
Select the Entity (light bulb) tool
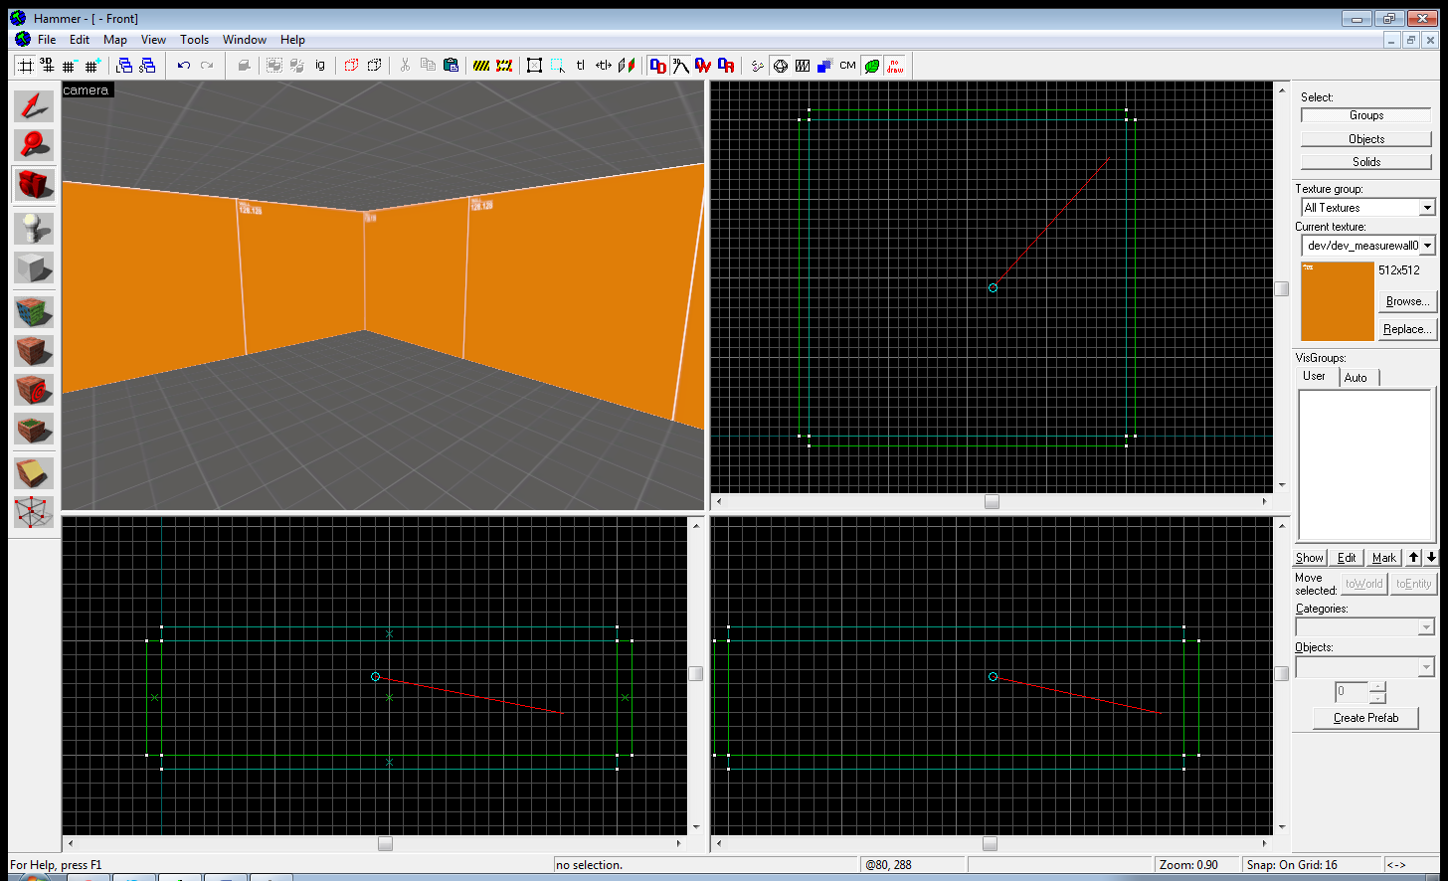tap(34, 228)
